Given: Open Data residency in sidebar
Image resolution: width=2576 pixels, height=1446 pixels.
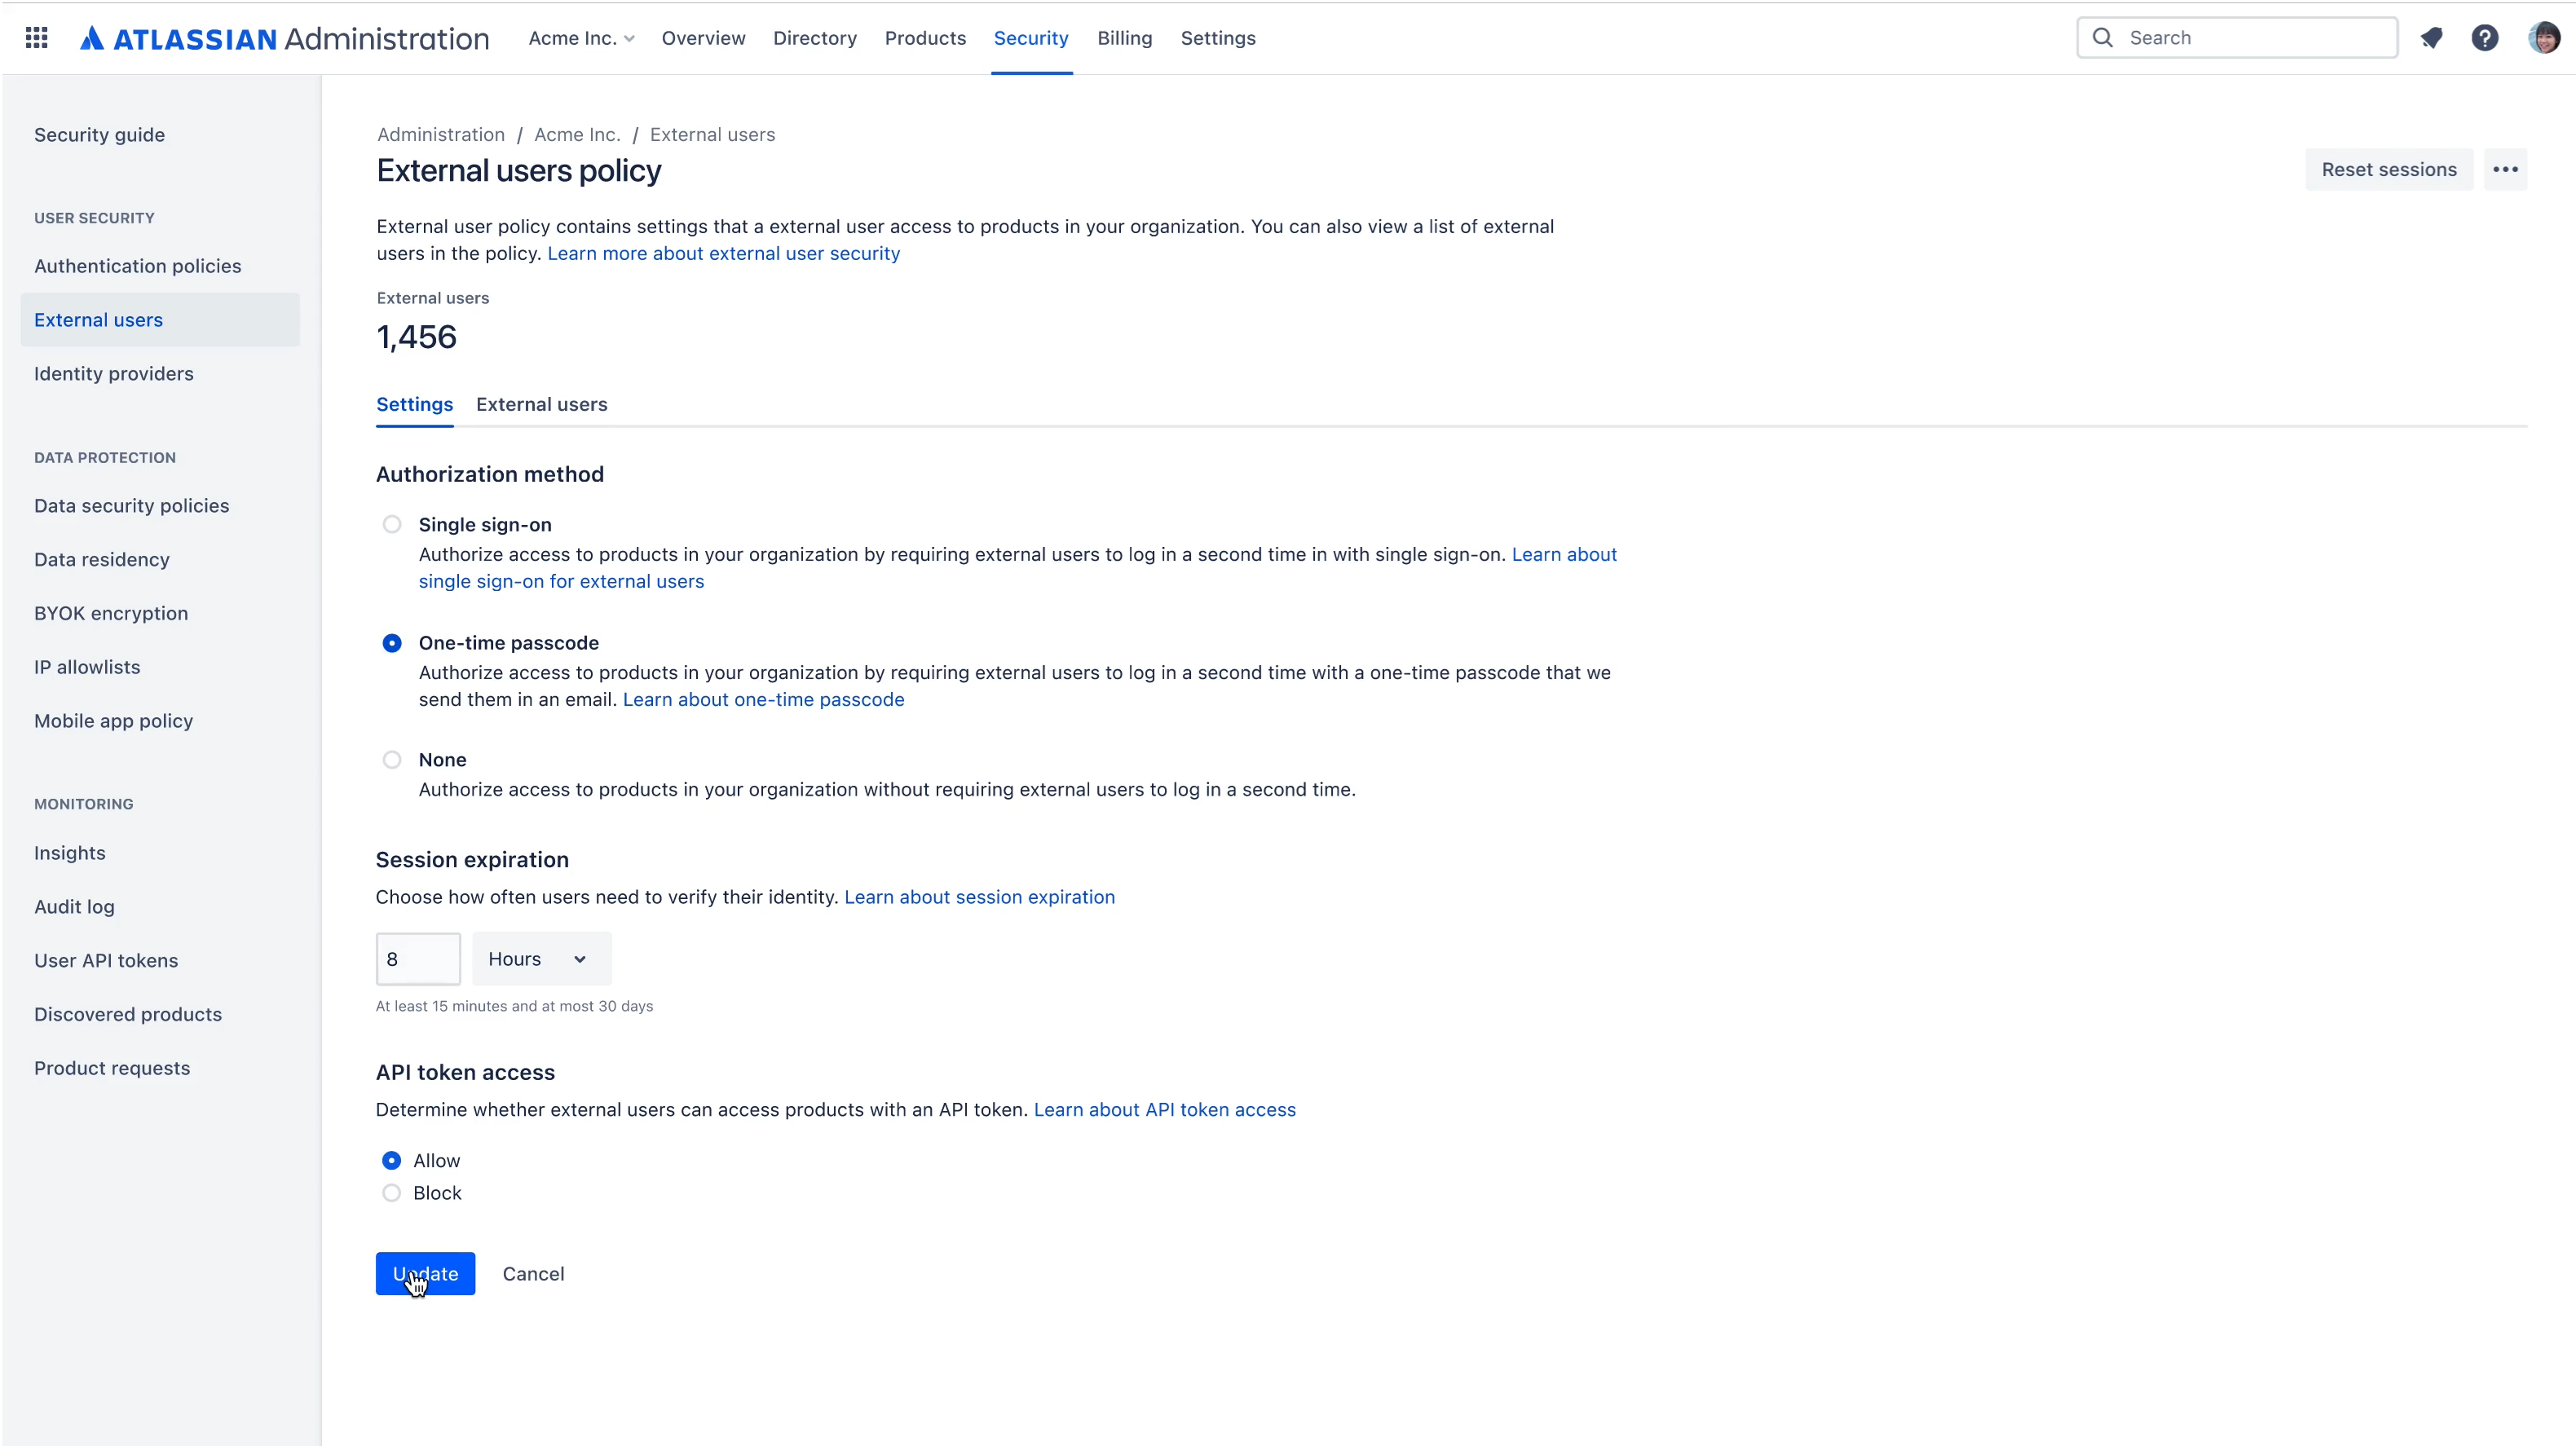Looking at the screenshot, I should (101, 559).
